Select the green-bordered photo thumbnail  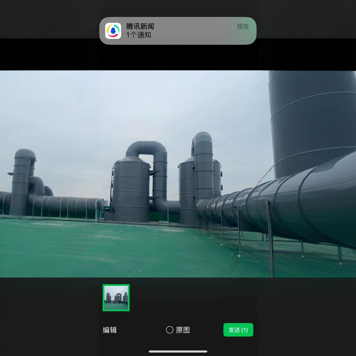pos(116,298)
